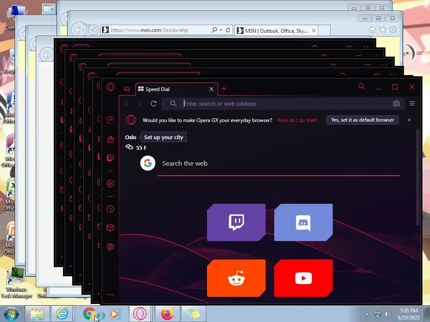Open the Opera GX main menu logo
Image resolution: width=430 pixels, height=322 pixels.
(x=110, y=87)
